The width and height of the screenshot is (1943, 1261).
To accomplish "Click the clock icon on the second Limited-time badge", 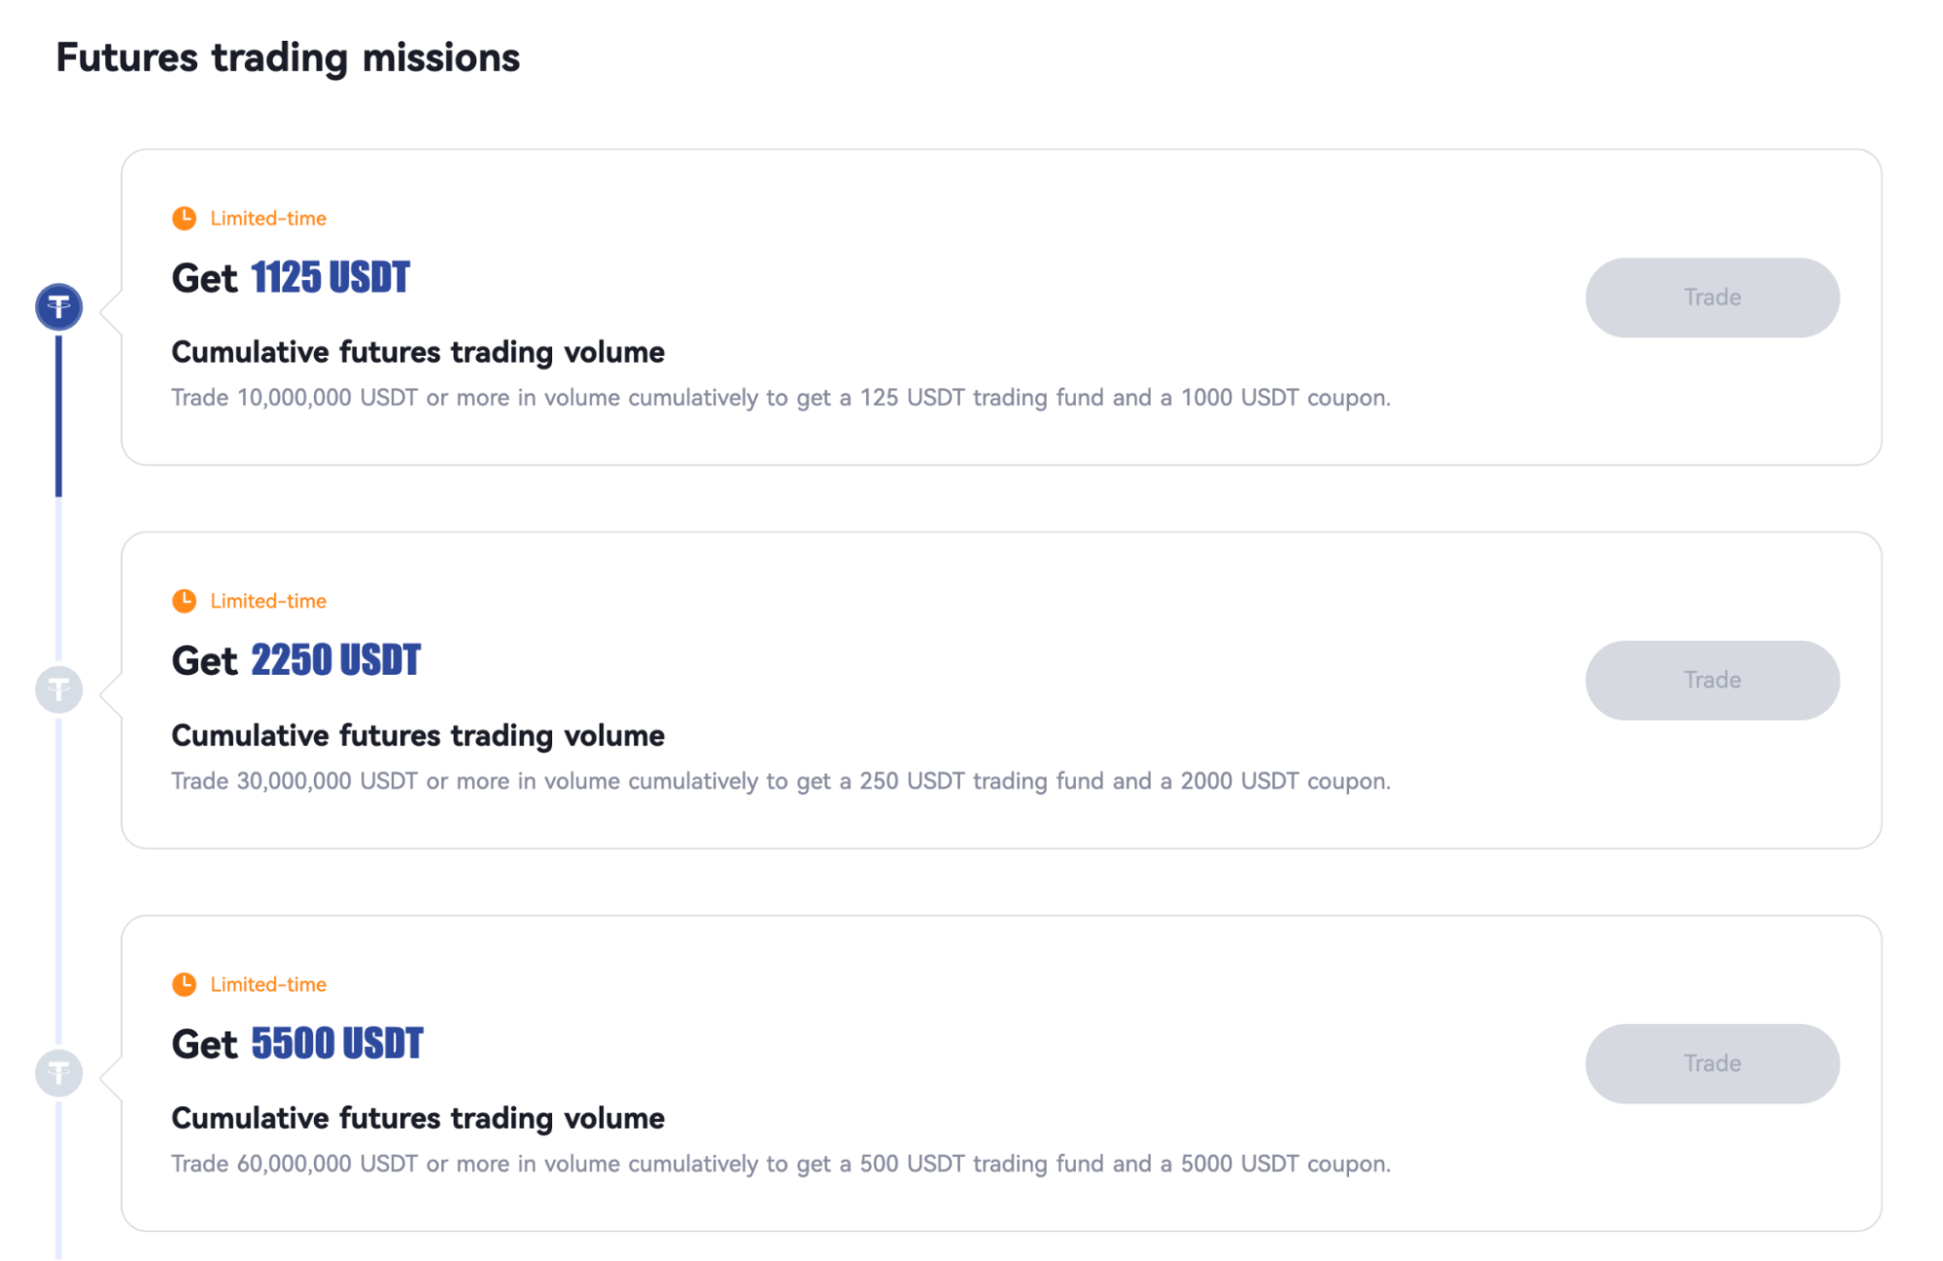I will (185, 601).
